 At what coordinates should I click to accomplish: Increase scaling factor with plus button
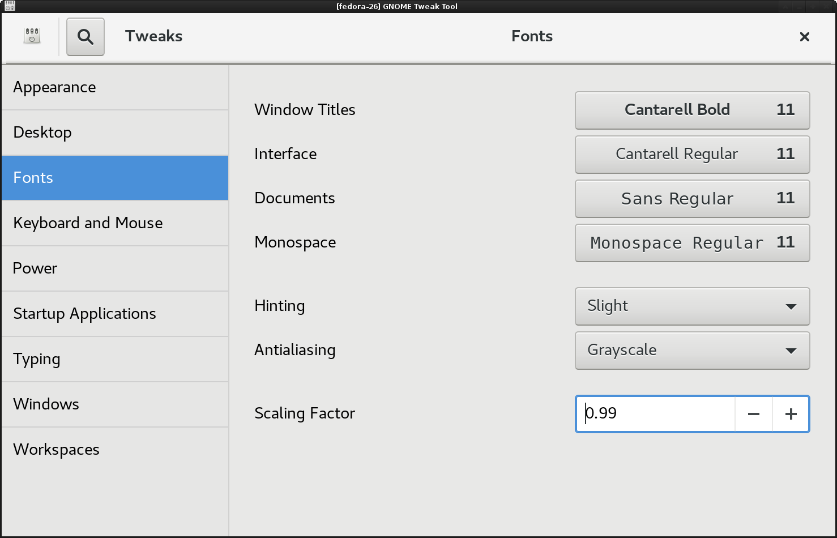coord(791,414)
